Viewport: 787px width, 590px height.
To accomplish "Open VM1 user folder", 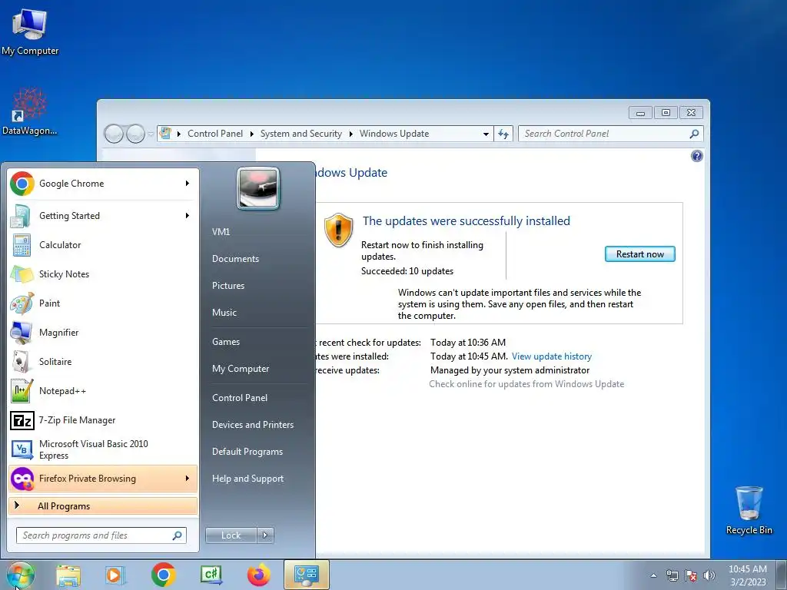I will coord(221,232).
